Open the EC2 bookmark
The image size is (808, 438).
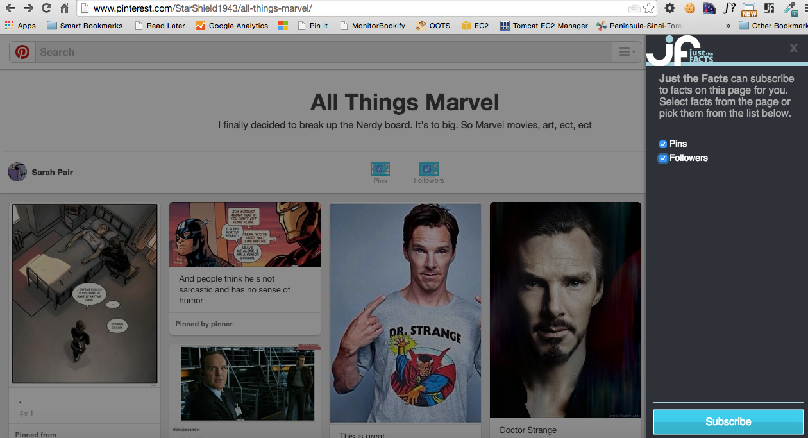[475, 26]
